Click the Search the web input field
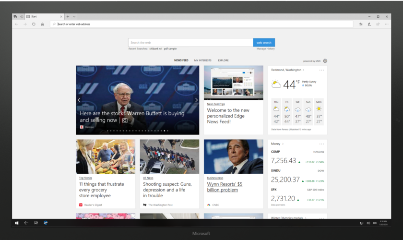Viewport: 403px width, 240px height. point(190,43)
